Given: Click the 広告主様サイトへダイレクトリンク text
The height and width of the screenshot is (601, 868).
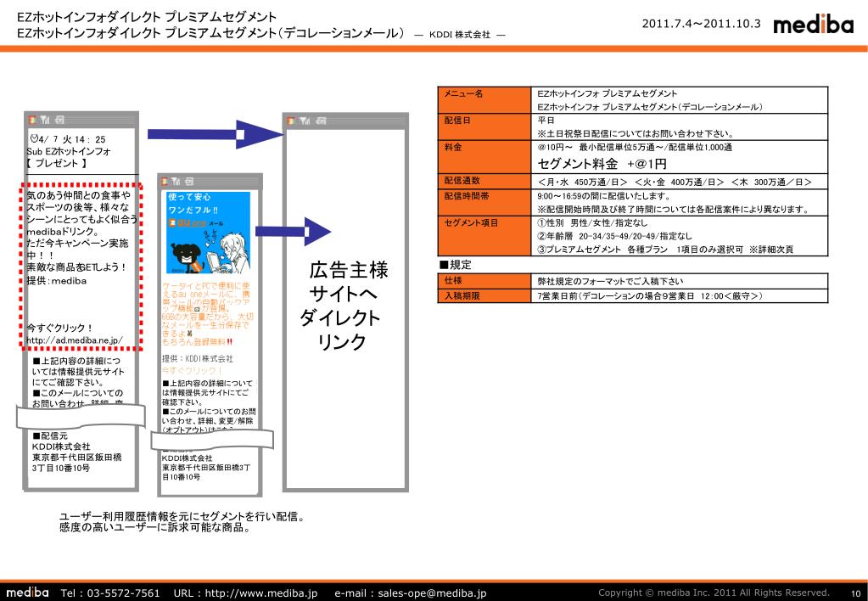Looking at the screenshot, I should pyautogui.click(x=344, y=306).
